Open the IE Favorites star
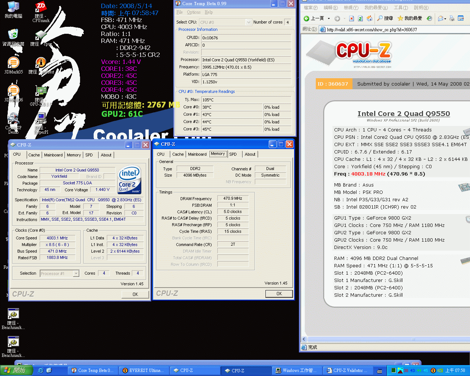The width and height of the screenshot is (470, 376). 410,18
